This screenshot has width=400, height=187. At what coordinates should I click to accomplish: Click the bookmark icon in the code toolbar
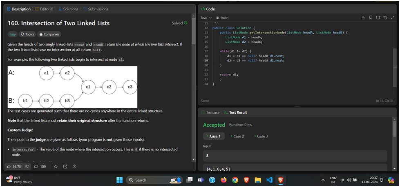point(371,18)
